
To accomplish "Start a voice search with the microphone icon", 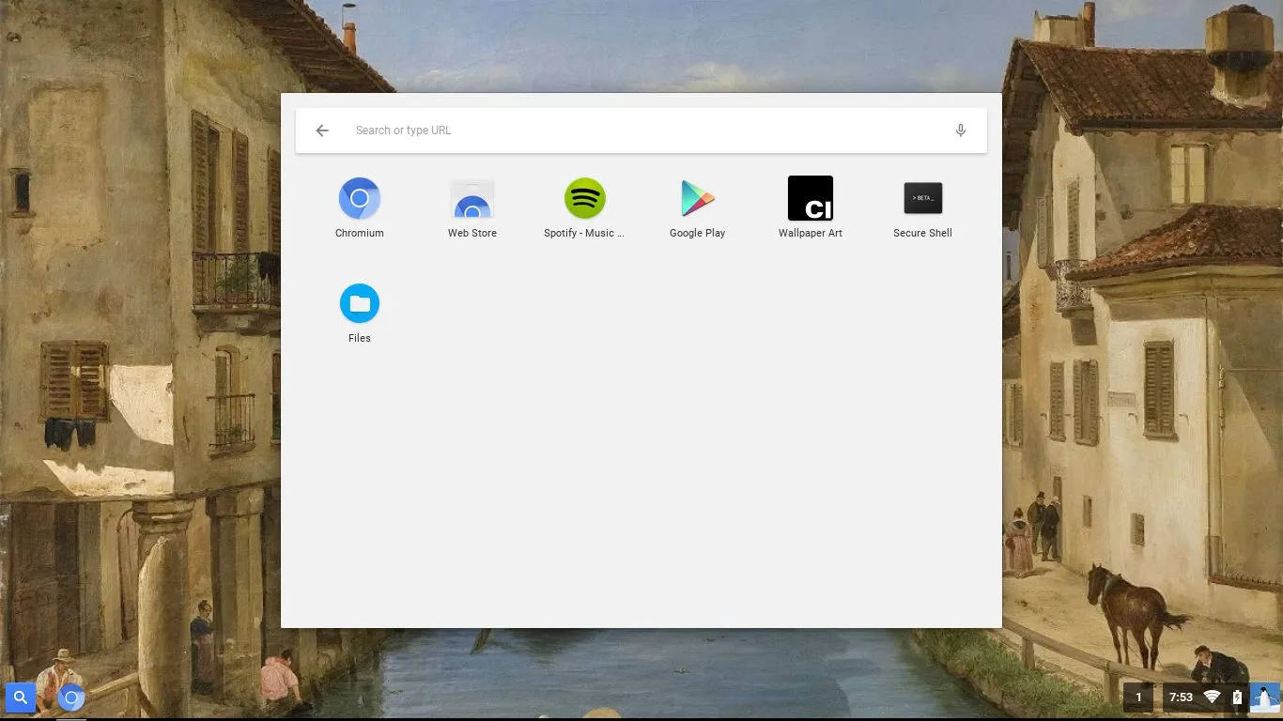I will pos(960,130).
